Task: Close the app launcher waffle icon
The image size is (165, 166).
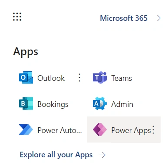Action: [x=17, y=17]
